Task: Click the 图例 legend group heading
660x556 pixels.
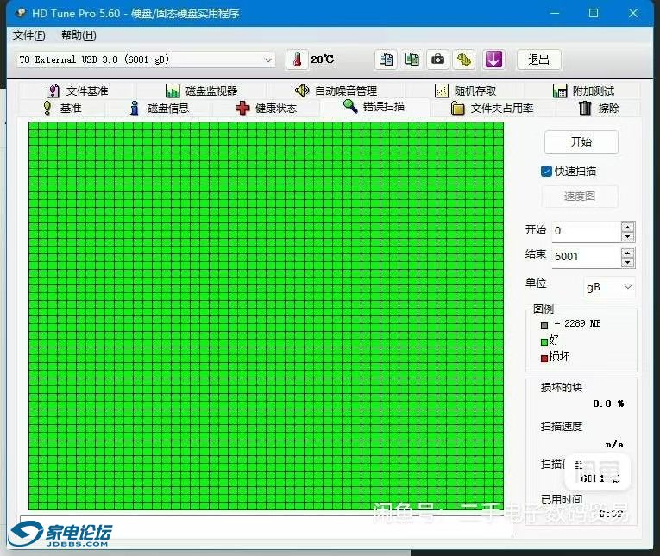Action: (543, 309)
